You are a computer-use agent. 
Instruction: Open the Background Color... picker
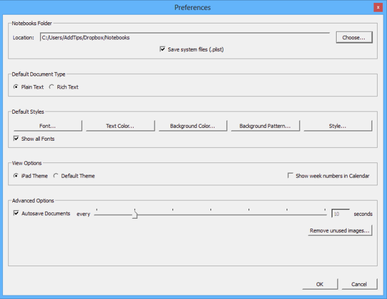tap(192, 126)
